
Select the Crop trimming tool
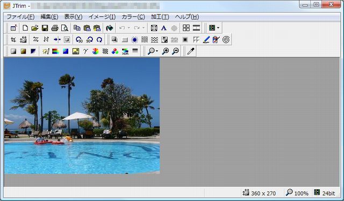[x=13, y=40]
